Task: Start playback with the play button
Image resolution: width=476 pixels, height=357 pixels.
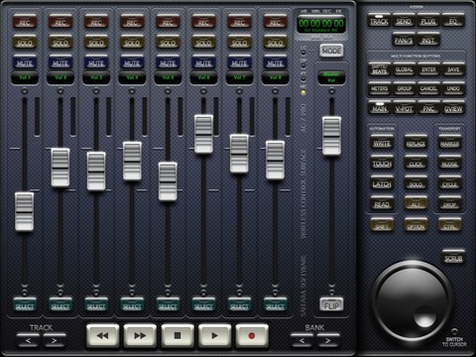Action: click(x=214, y=336)
